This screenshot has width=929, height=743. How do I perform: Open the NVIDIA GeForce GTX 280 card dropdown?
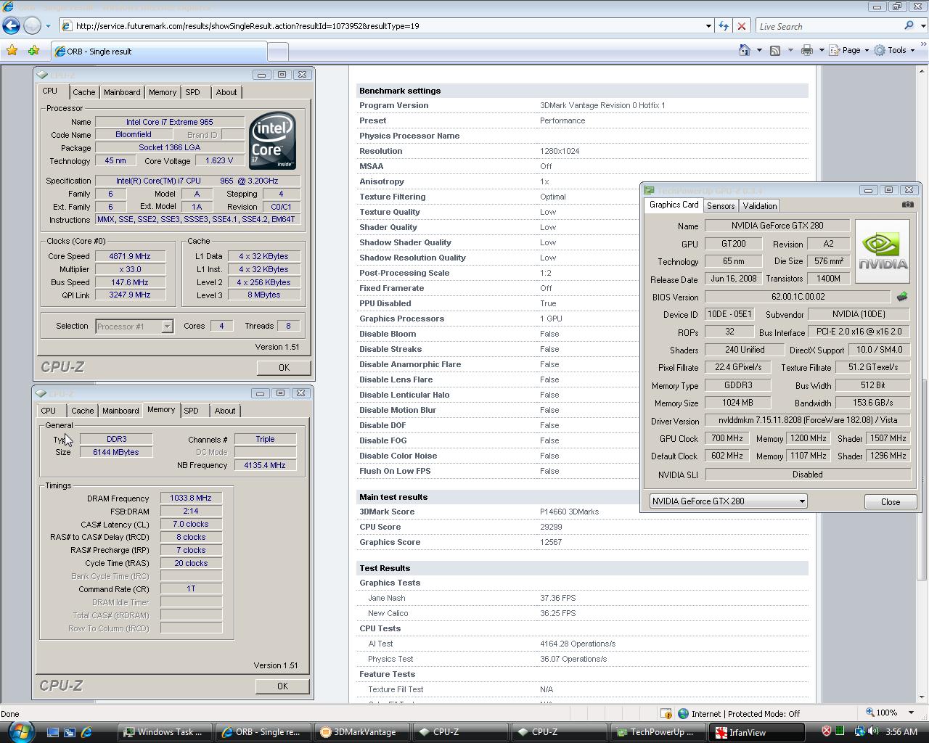coord(728,501)
